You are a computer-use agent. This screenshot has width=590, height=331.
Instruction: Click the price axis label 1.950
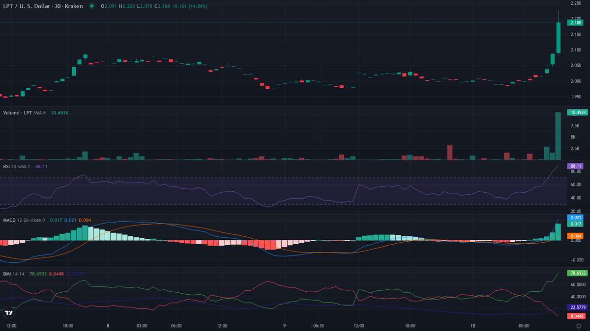coord(576,97)
